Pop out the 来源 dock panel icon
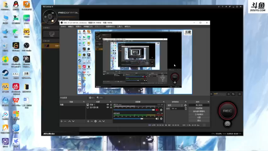This screenshot has height=151, width=268. (x=111, y=102)
